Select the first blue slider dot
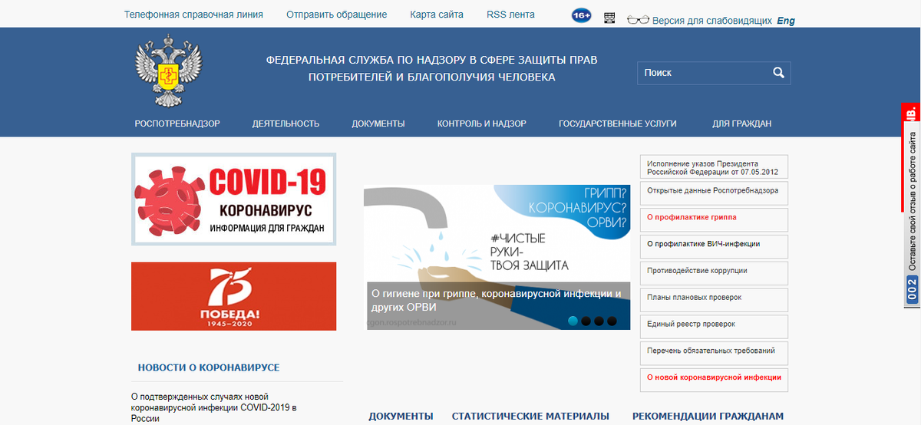The image size is (921, 425). (x=573, y=321)
